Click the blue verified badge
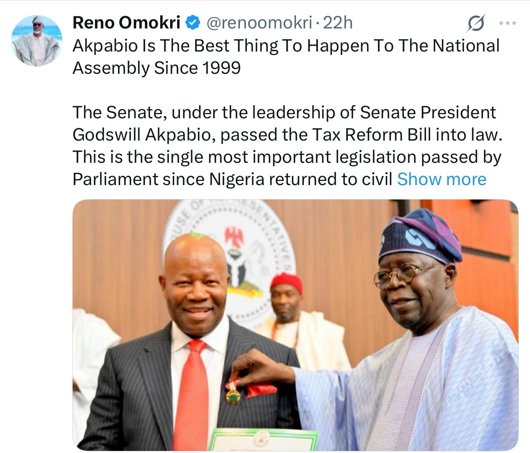This screenshot has height=453, width=530. click(x=192, y=23)
